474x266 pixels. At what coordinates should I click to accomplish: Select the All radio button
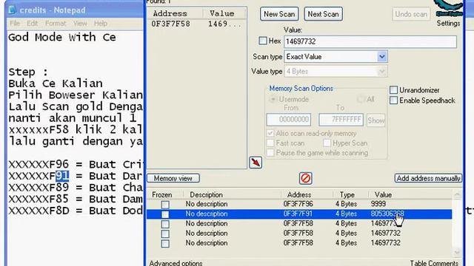pos(361,99)
